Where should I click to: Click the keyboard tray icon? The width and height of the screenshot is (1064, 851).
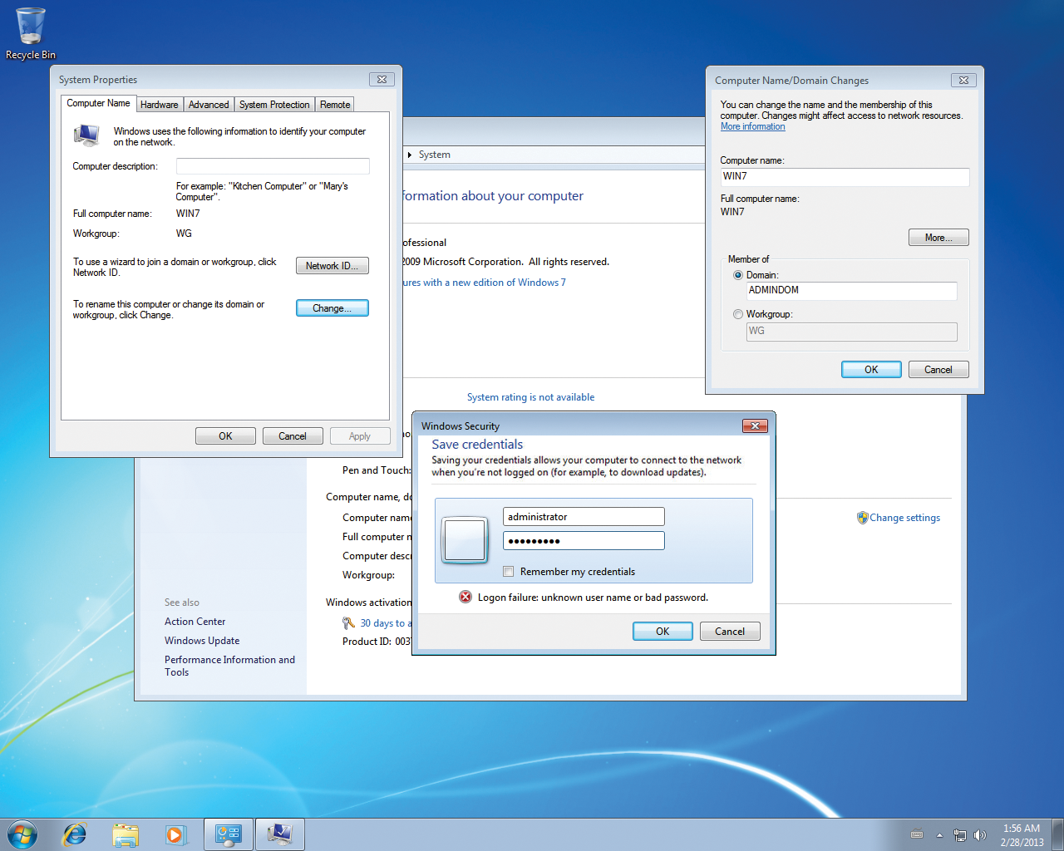pyautogui.click(x=917, y=835)
